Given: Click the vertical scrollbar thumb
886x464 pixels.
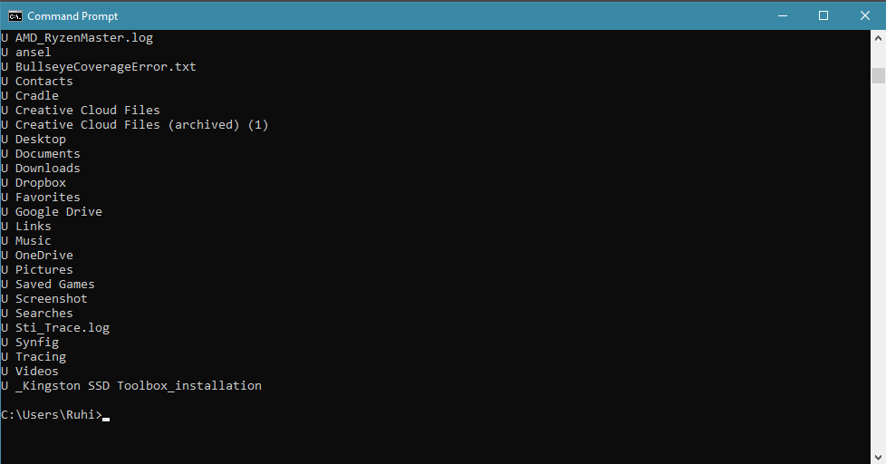Looking at the screenshot, I should pos(878,75).
